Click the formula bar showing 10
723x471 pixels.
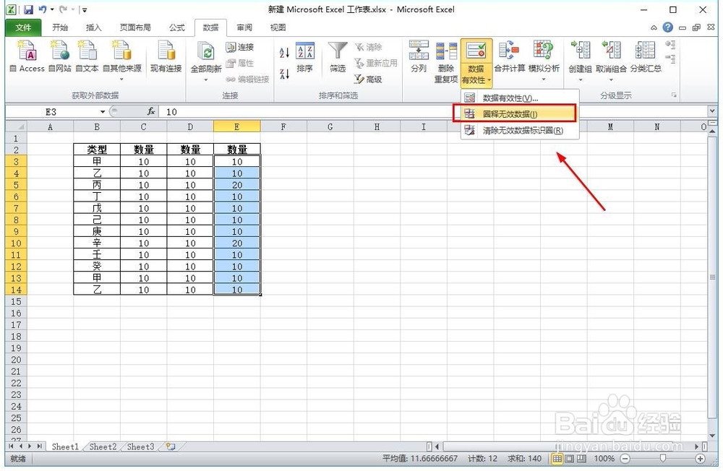pyautogui.click(x=433, y=112)
